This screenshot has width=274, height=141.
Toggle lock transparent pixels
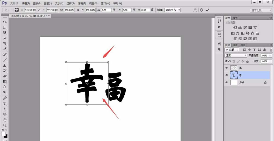[x=234, y=61]
